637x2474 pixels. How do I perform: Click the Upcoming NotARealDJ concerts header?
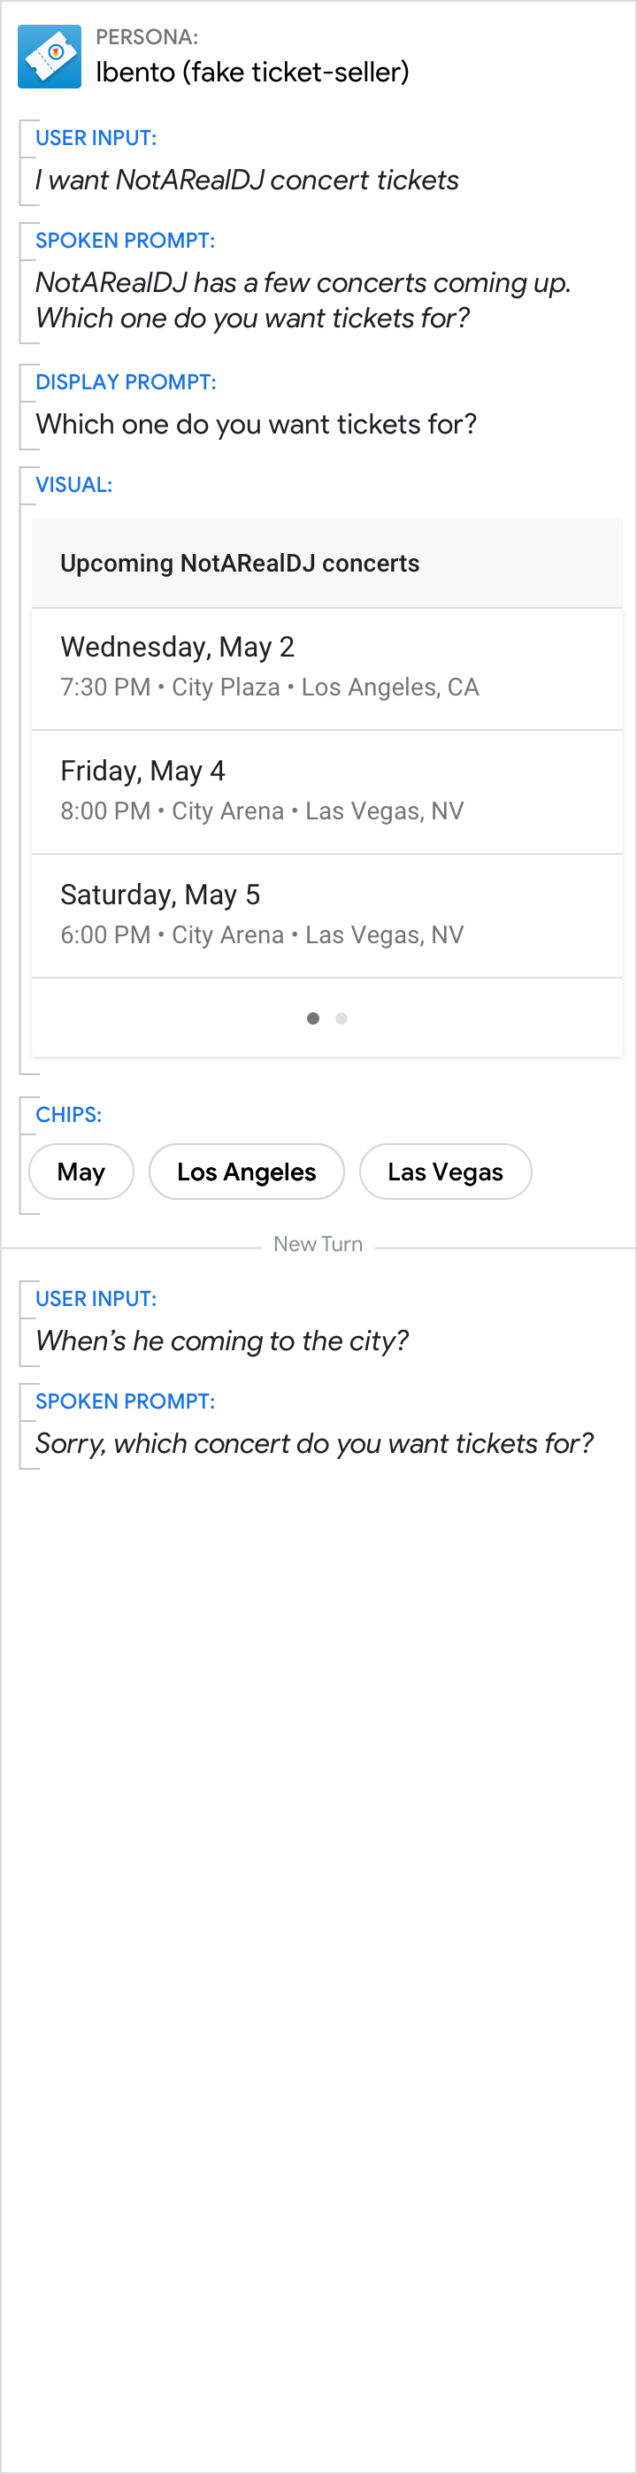coord(240,564)
